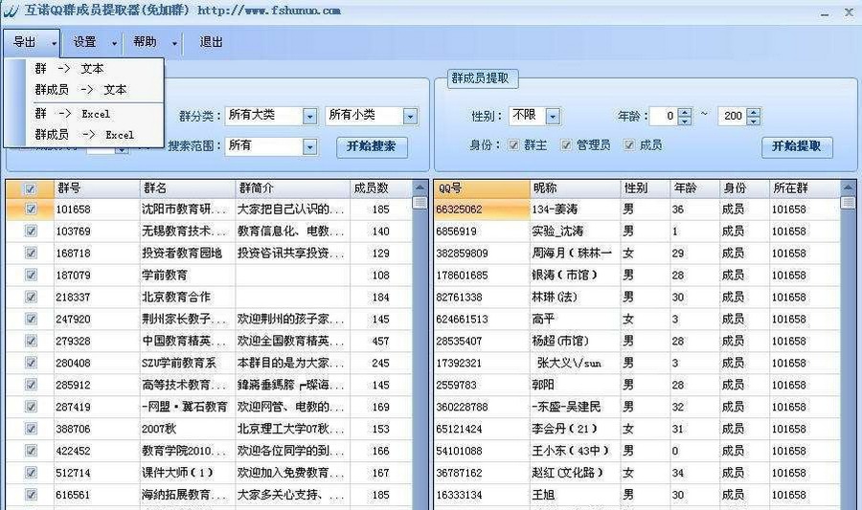Sort by the 年龄 column header
This screenshot has height=510, width=862.
(x=695, y=188)
